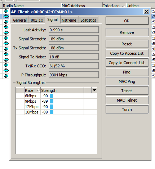Close the AP Client dialog
Screen dimensions: 155x169
pos(146,12)
